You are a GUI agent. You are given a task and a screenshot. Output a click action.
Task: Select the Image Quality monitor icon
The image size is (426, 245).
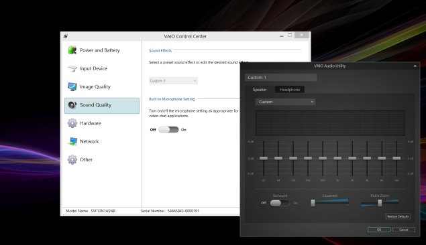[x=72, y=87]
